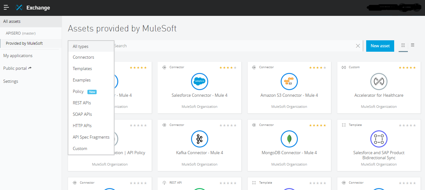Open Salesforce Connector - Mule 4 title
This screenshot has width=425, height=190.
(x=200, y=95)
